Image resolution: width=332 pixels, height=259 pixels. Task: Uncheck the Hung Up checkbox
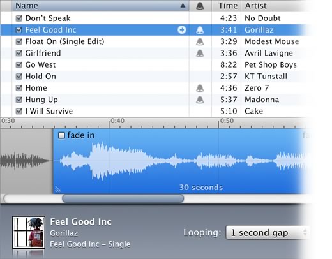point(19,100)
